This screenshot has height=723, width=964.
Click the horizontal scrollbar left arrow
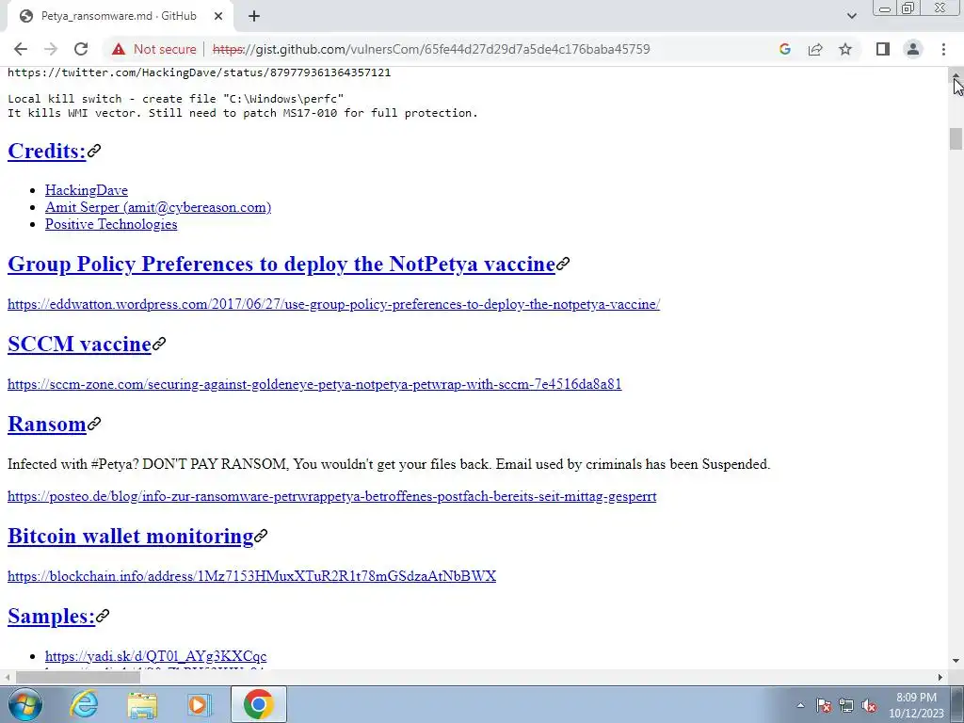coord(7,678)
